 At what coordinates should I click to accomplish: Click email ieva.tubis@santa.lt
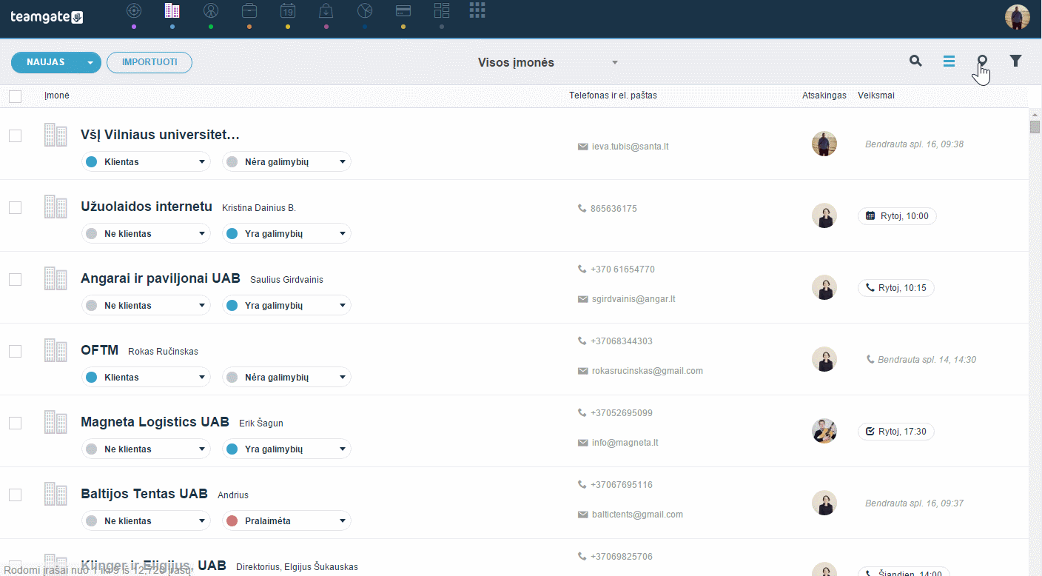tap(630, 147)
